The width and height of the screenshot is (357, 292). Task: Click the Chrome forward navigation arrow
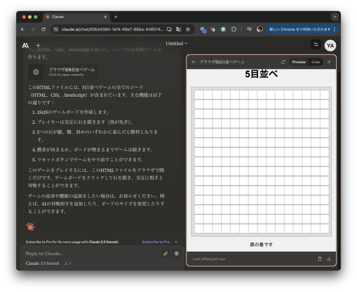pyautogui.click(x=33, y=29)
